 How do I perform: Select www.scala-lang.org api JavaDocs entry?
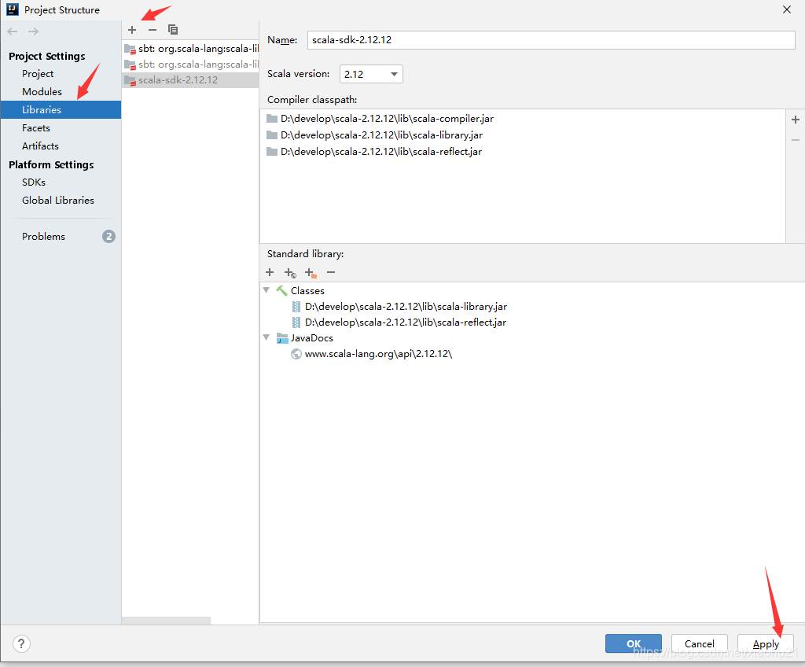point(378,354)
